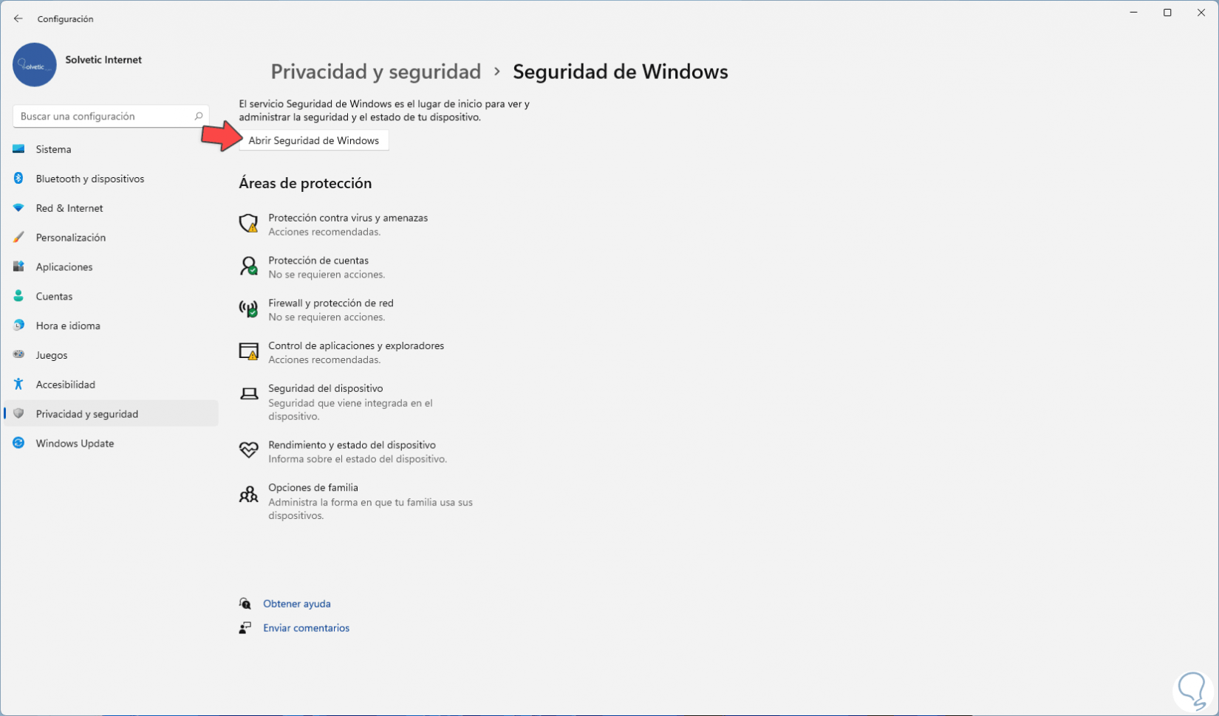Image resolution: width=1219 pixels, height=716 pixels.
Task: Click the firewall and network protection icon
Action: 248,309
